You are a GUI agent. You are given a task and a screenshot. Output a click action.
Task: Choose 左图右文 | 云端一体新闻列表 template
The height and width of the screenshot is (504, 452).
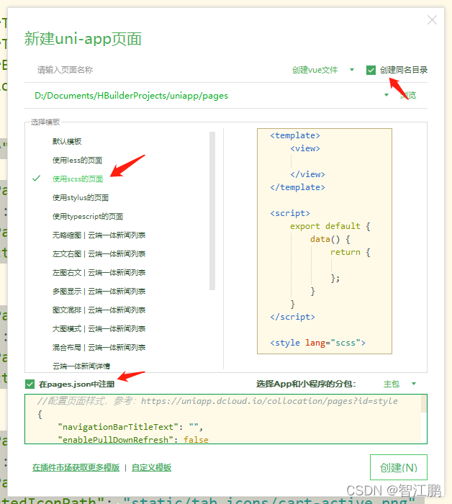pyautogui.click(x=99, y=273)
